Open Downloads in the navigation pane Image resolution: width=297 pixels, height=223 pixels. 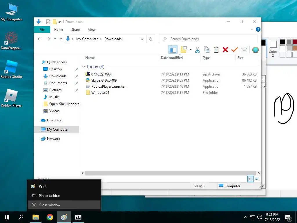click(58, 76)
